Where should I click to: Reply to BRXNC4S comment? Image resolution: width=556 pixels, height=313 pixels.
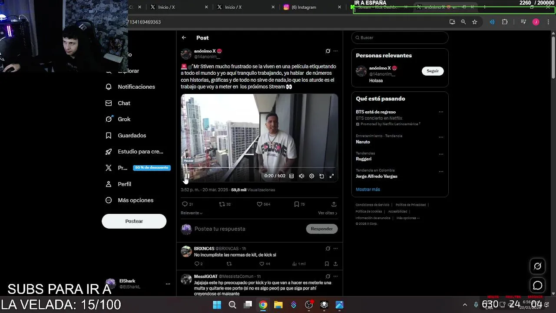198,264
